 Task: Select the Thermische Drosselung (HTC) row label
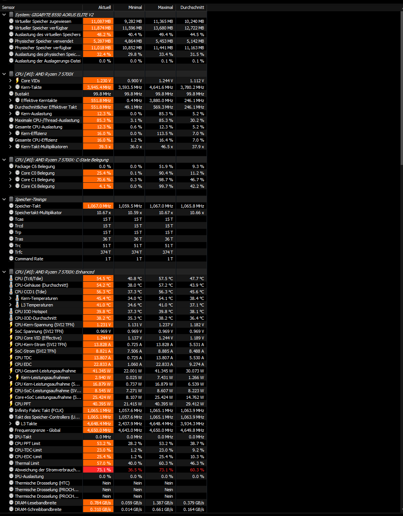pyautogui.click(x=42, y=483)
